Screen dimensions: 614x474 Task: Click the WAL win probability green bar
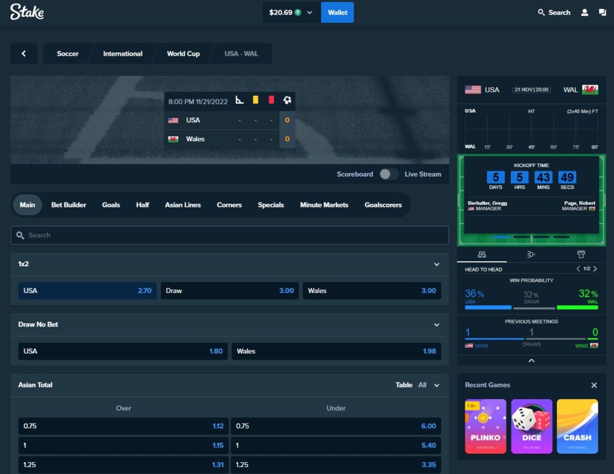coord(577,307)
